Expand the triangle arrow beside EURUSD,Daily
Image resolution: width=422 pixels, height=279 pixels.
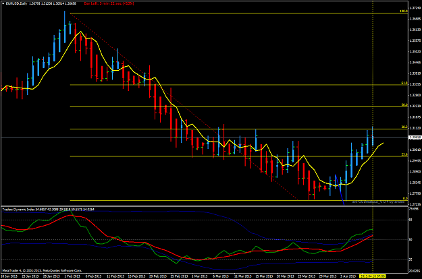tap(3, 3)
